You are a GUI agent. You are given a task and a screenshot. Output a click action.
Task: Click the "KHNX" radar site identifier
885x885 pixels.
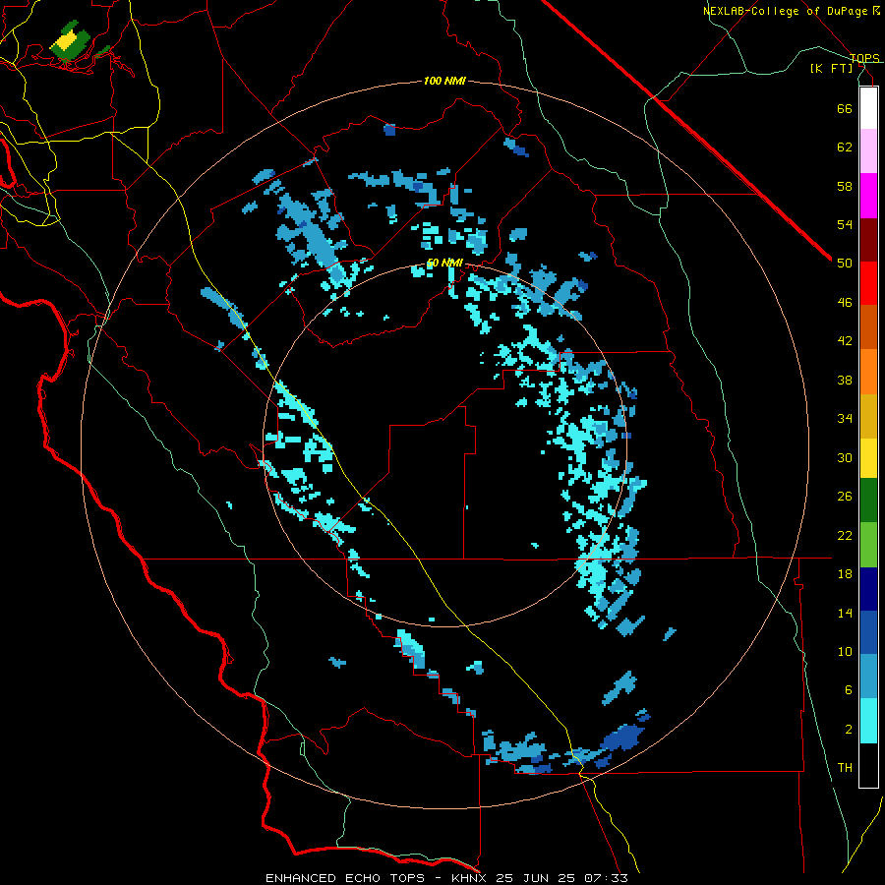pos(471,878)
